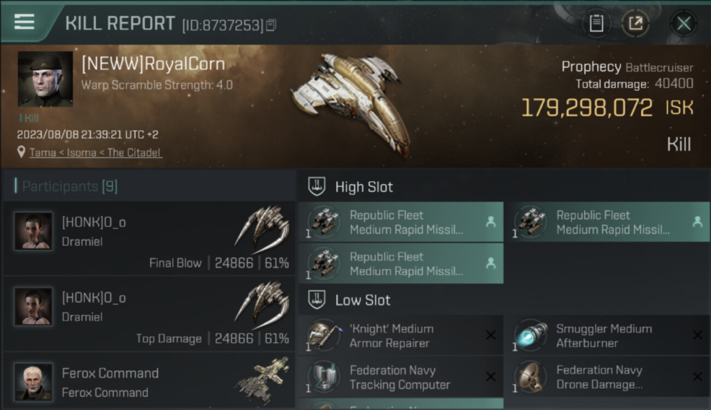Open the Tama location link
This screenshot has width=711, height=410.
(95, 153)
